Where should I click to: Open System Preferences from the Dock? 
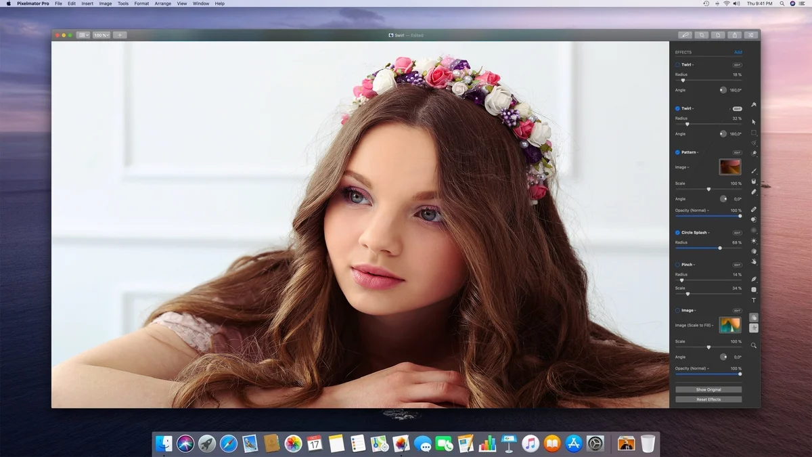[x=595, y=443]
